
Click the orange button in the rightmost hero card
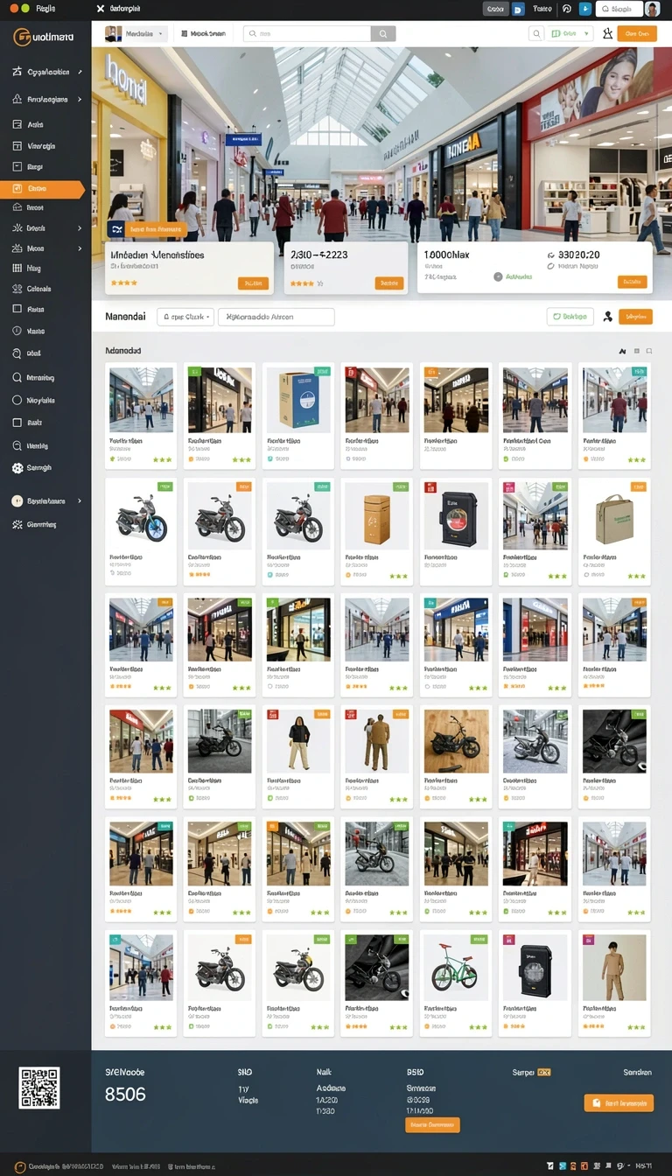click(x=630, y=282)
